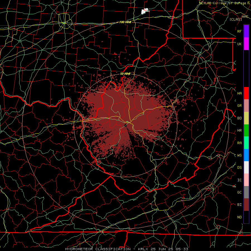Viewport: 251px width, 251px height.
Task: Click the 100 NMI range ring label
Action: click(125, 22)
